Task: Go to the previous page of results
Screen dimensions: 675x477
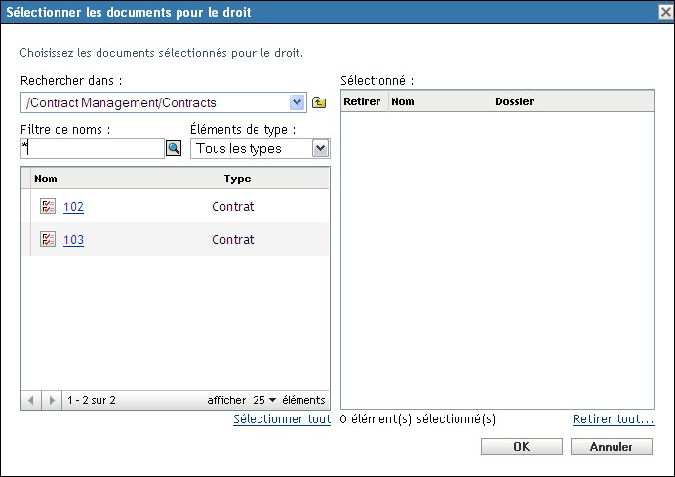Action: pos(30,400)
